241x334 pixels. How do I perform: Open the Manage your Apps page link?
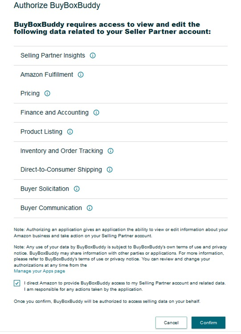[40, 271]
